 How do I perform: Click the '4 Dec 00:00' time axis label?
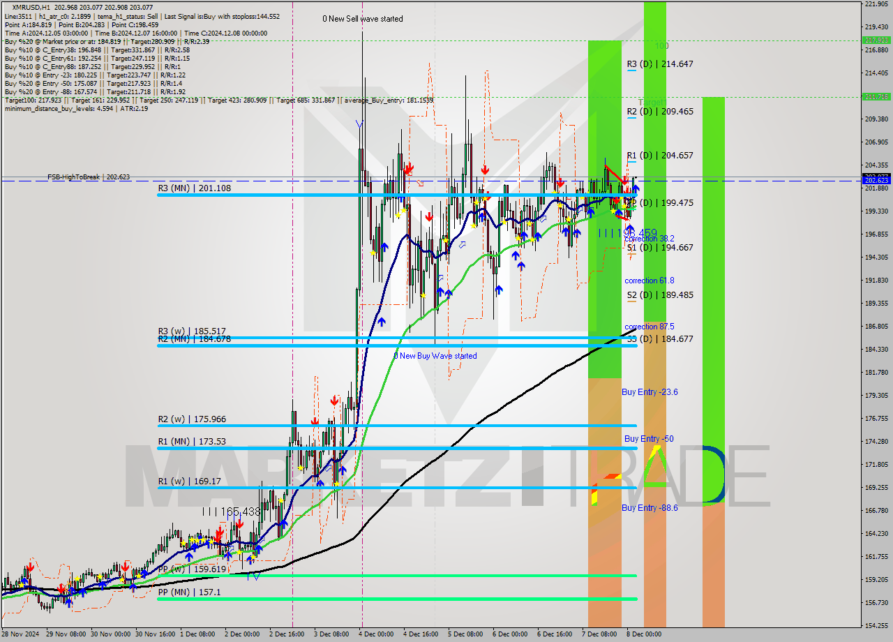376,634
